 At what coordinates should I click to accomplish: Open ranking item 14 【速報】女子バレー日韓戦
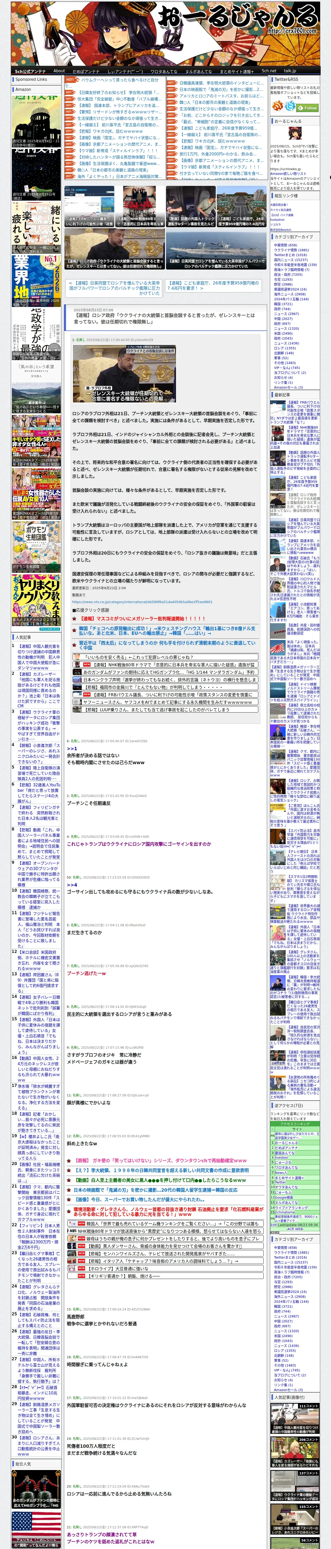tap(38, 1005)
